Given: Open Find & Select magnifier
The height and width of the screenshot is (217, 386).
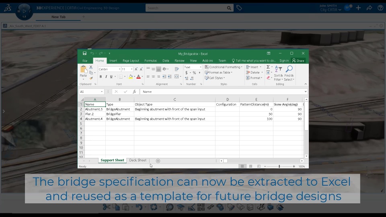Looking at the screenshot, I should tap(289, 73).
